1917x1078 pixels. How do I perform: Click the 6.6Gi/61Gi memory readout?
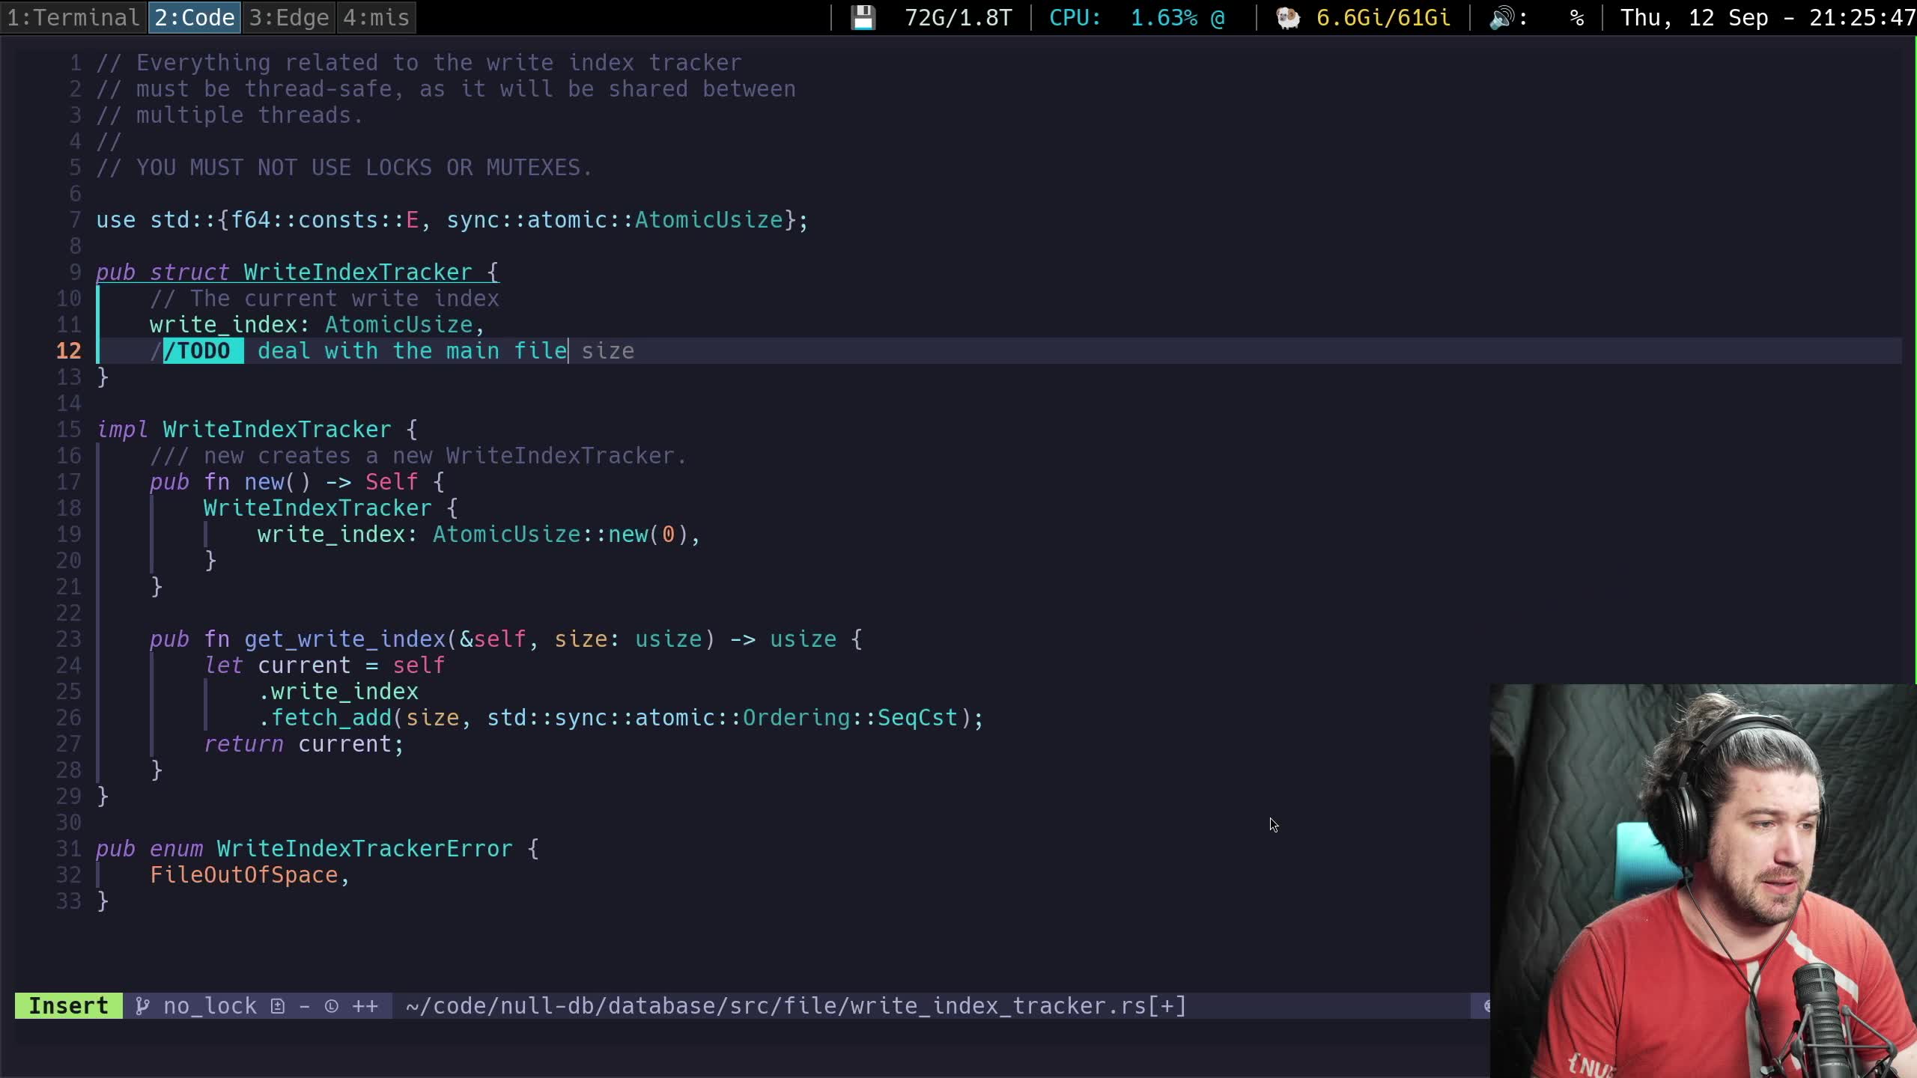(1382, 17)
